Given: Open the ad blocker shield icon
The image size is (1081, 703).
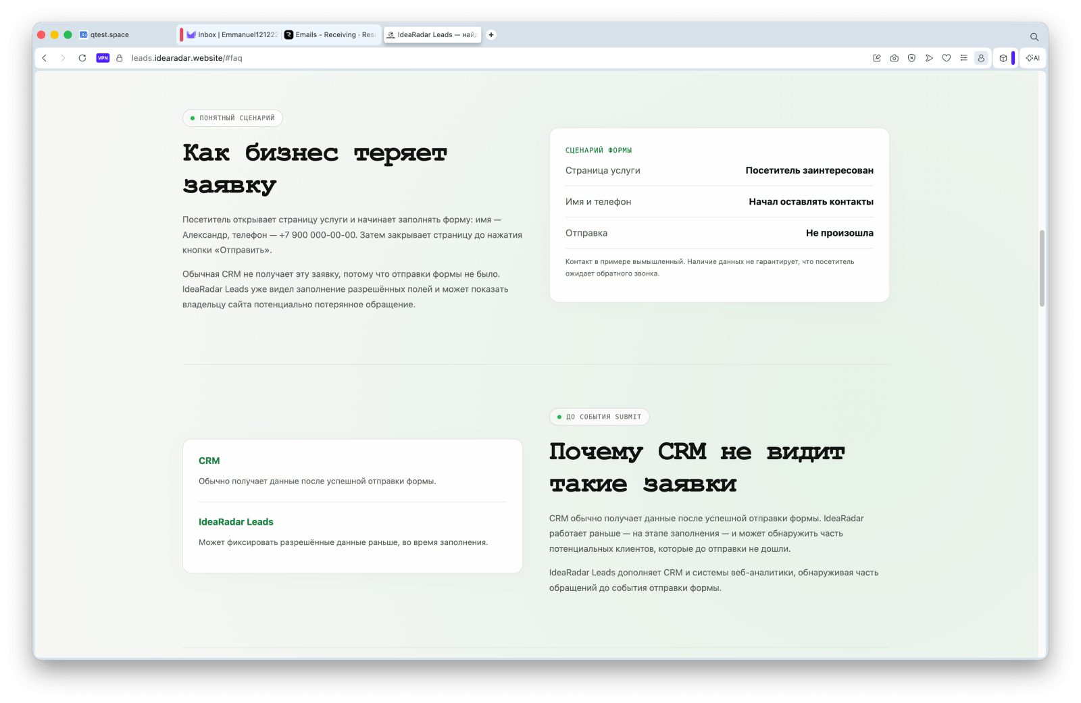Looking at the screenshot, I should [x=911, y=58].
